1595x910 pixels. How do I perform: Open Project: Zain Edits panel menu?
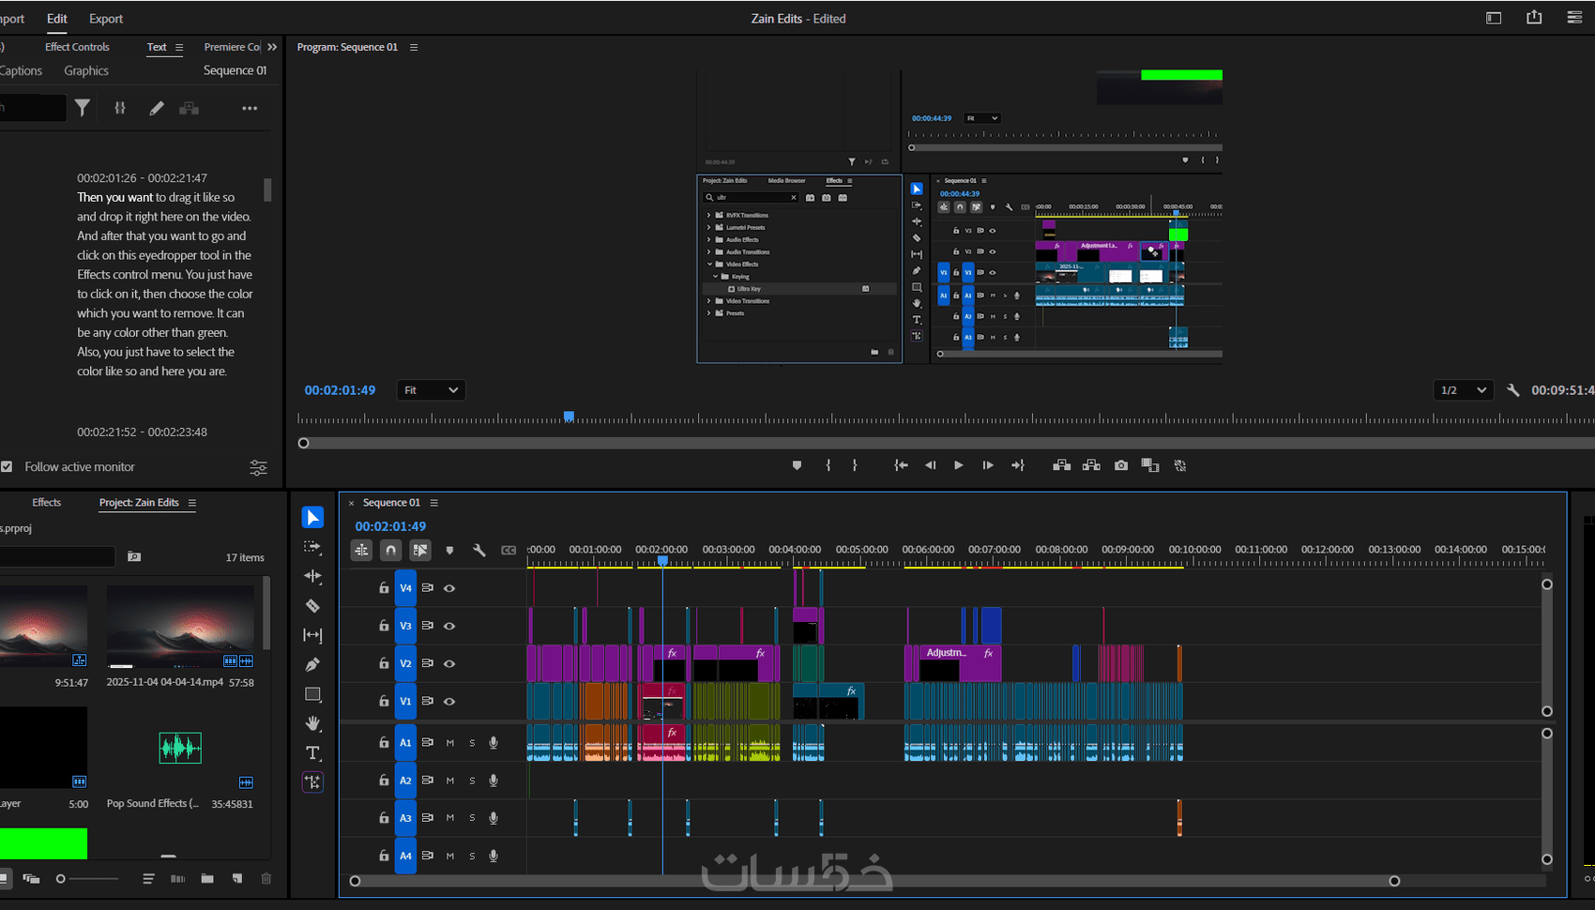(192, 503)
